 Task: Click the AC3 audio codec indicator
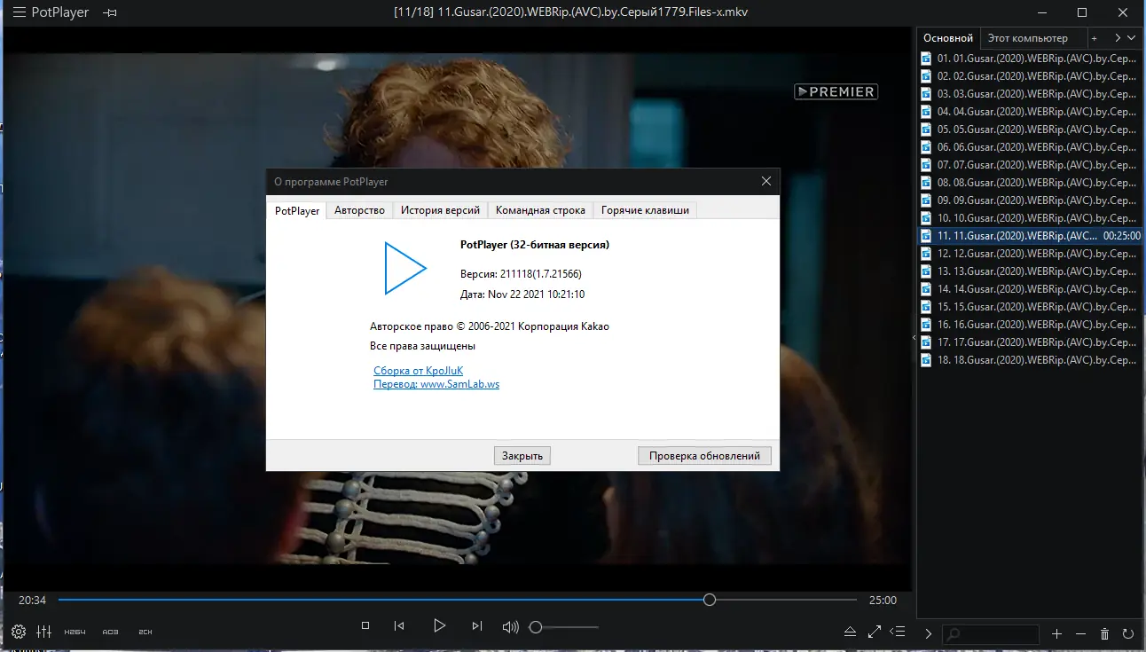point(109,632)
